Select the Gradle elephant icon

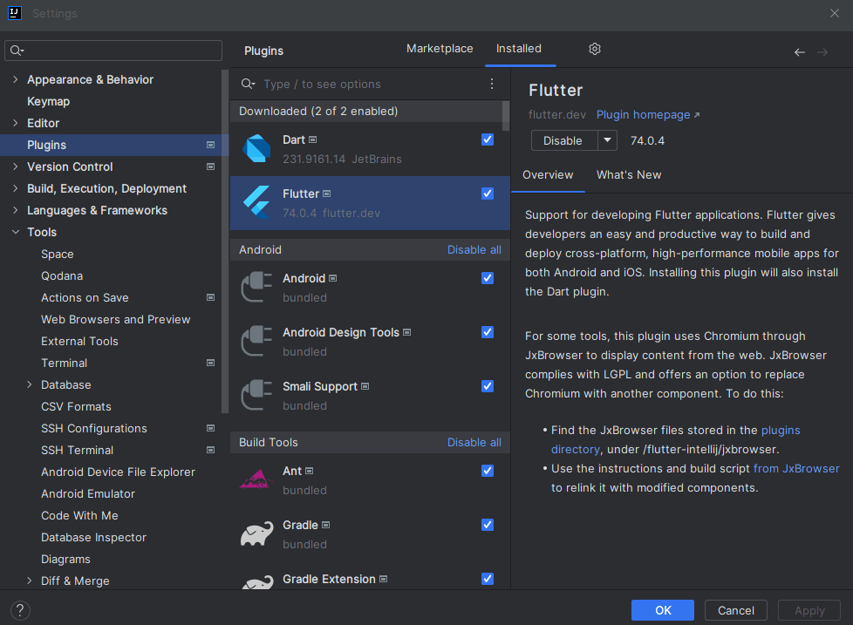click(x=256, y=533)
